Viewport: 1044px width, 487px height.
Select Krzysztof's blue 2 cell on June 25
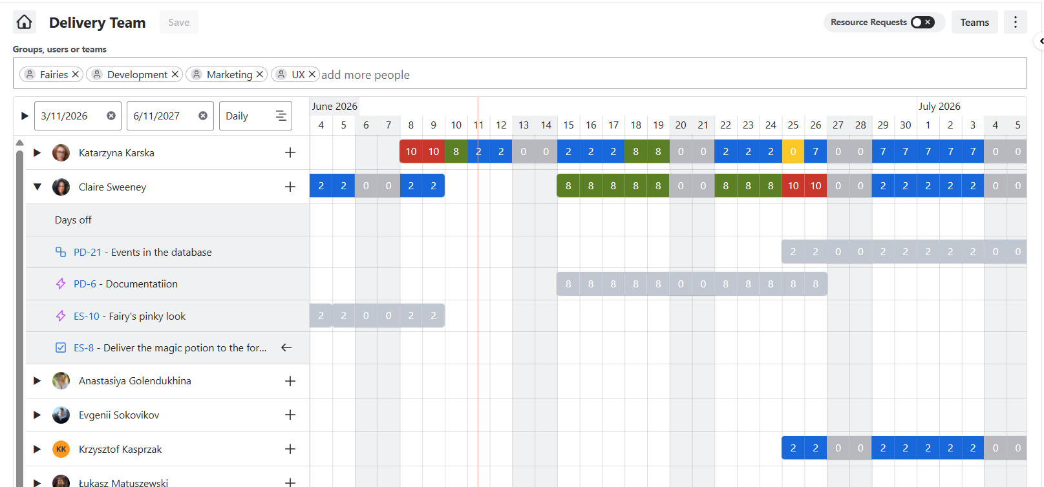[x=793, y=448]
